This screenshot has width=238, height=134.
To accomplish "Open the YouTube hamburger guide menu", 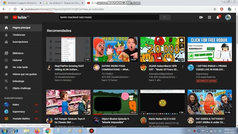I will [x=6, y=17].
